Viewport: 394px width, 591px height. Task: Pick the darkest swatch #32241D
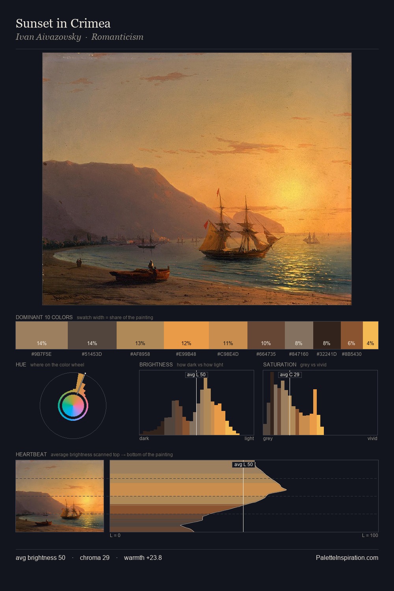point(327,335)
